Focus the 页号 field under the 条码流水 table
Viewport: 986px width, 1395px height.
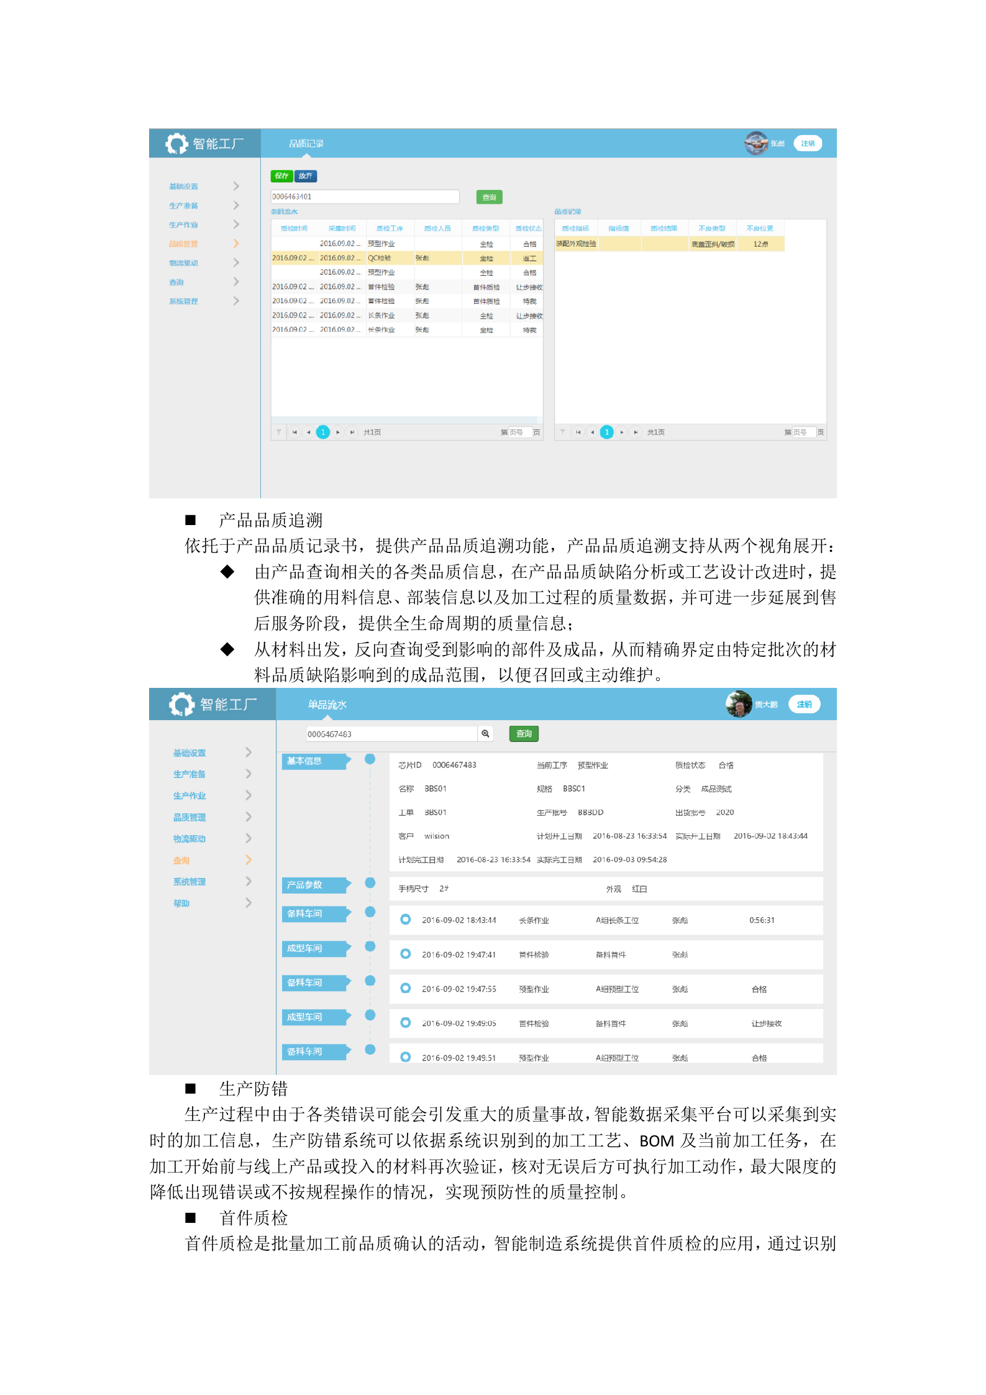520,432
